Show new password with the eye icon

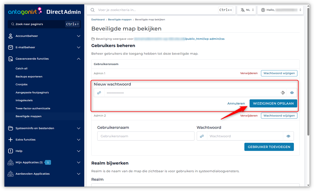[x=292, y=93]
